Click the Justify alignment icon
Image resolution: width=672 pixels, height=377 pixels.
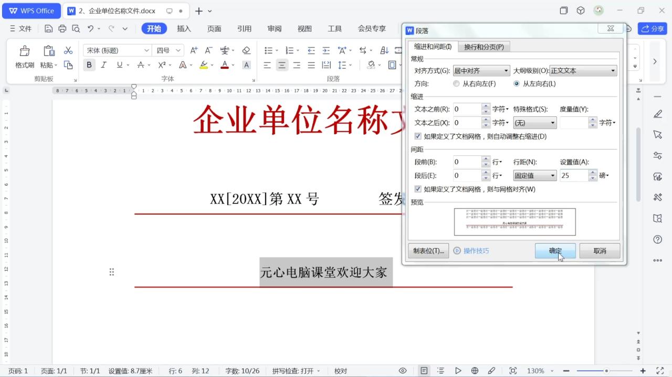[311, 65]
